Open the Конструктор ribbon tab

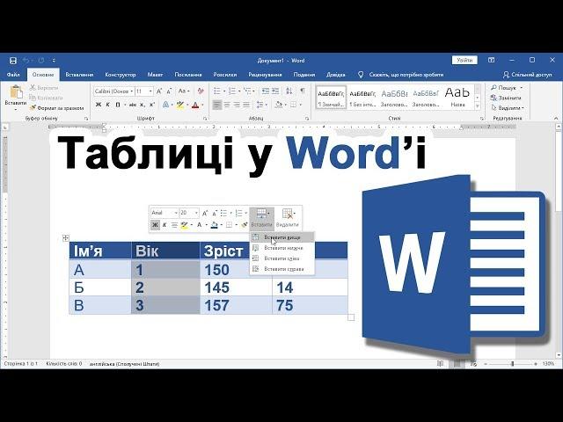click(121, 75)
